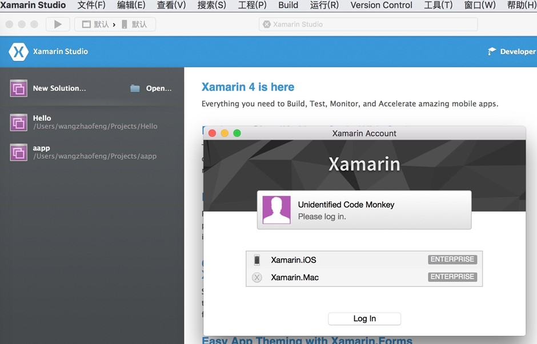Click the Open folder icon
The width and height of the screenshot is (537, 344).
point(135,88)
